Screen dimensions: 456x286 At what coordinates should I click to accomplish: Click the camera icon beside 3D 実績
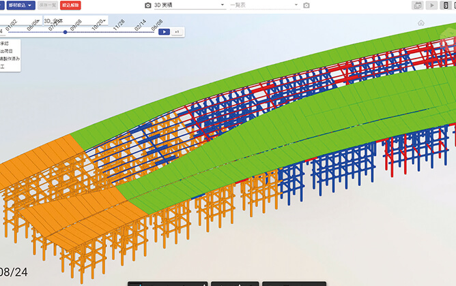(148, 5)
